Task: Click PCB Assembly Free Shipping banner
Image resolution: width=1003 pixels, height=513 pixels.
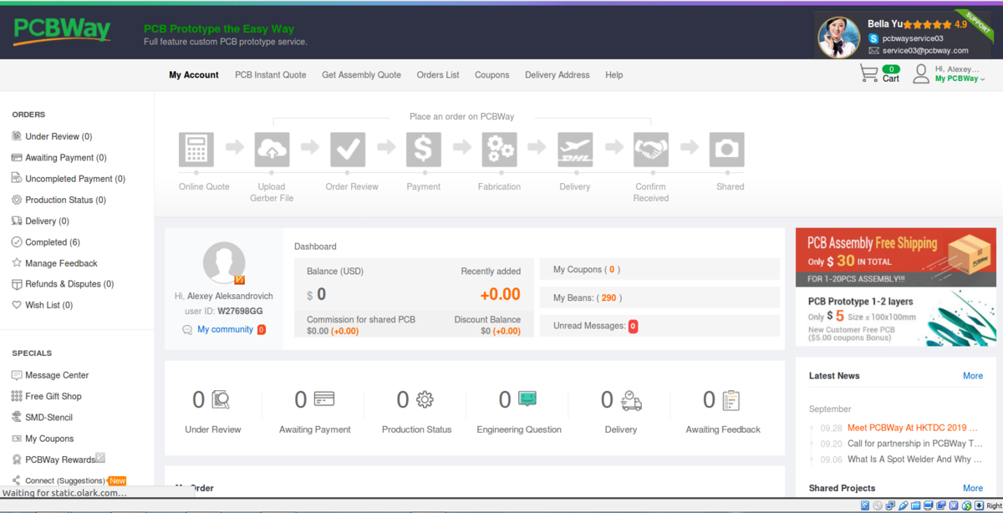Action: (x=896, y=256)
